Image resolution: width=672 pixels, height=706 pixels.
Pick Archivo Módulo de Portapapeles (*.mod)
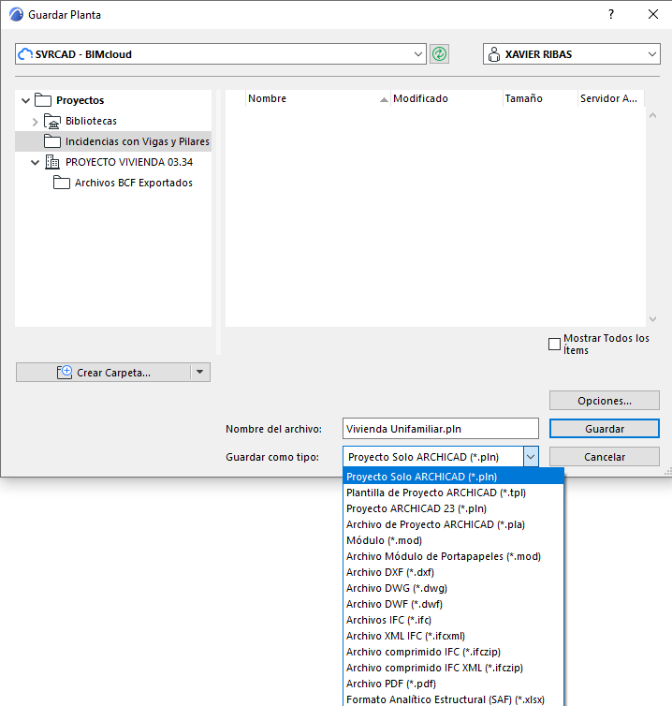[453, 556]
